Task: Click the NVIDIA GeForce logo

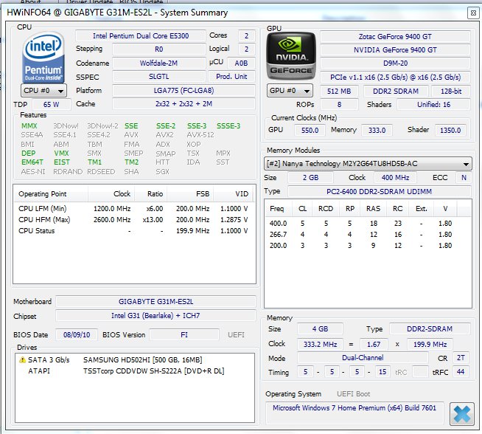Action: pyautogui.click(x=291, y=56)
